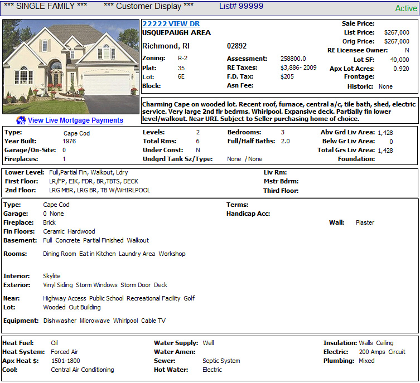Image resolution: width=420 pixels, height=383 pixels.
Task: Click the RE Taxes value $3,886- 2009
Action: tap(298, 67)
